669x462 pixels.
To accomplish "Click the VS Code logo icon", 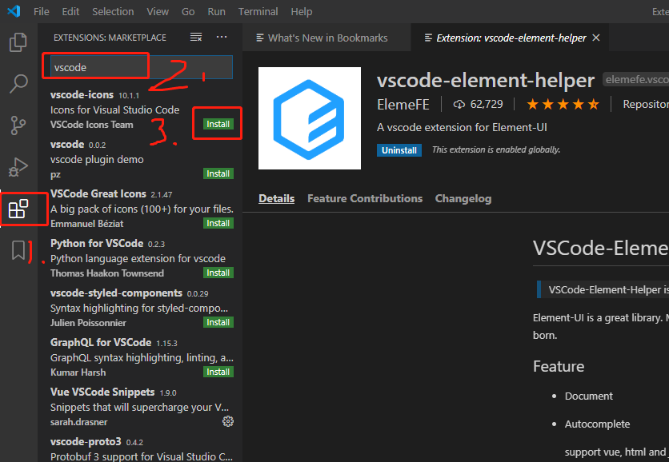I will pos(14,11).
